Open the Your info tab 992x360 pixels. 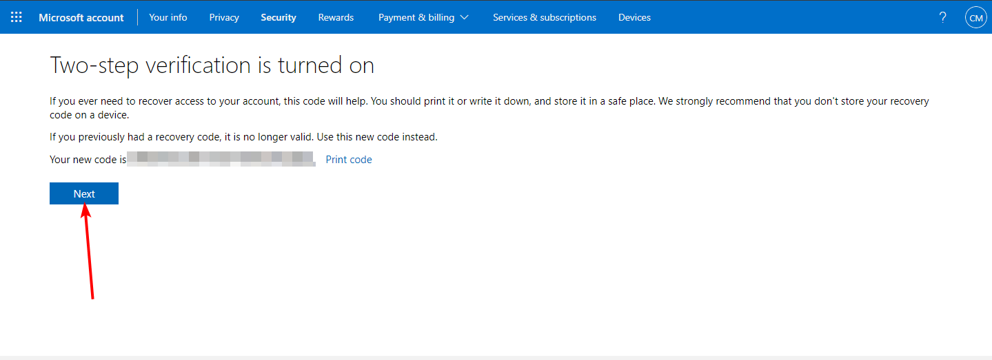click(x=168, y=17)
